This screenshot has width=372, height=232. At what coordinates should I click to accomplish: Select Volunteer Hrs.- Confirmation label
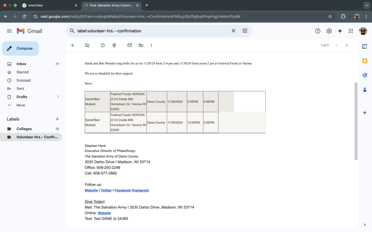pyautogui.click(x=31, y=137)
